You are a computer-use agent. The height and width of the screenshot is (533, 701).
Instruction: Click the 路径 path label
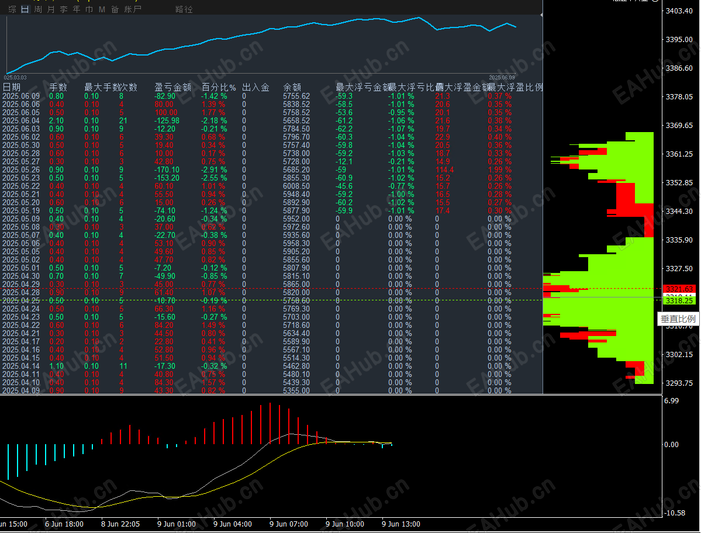point(184,9)
